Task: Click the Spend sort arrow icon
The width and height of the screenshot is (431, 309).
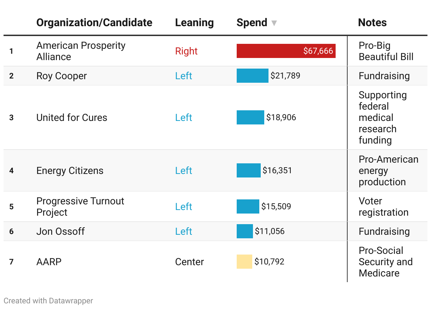Action: (x=274, y=23)
